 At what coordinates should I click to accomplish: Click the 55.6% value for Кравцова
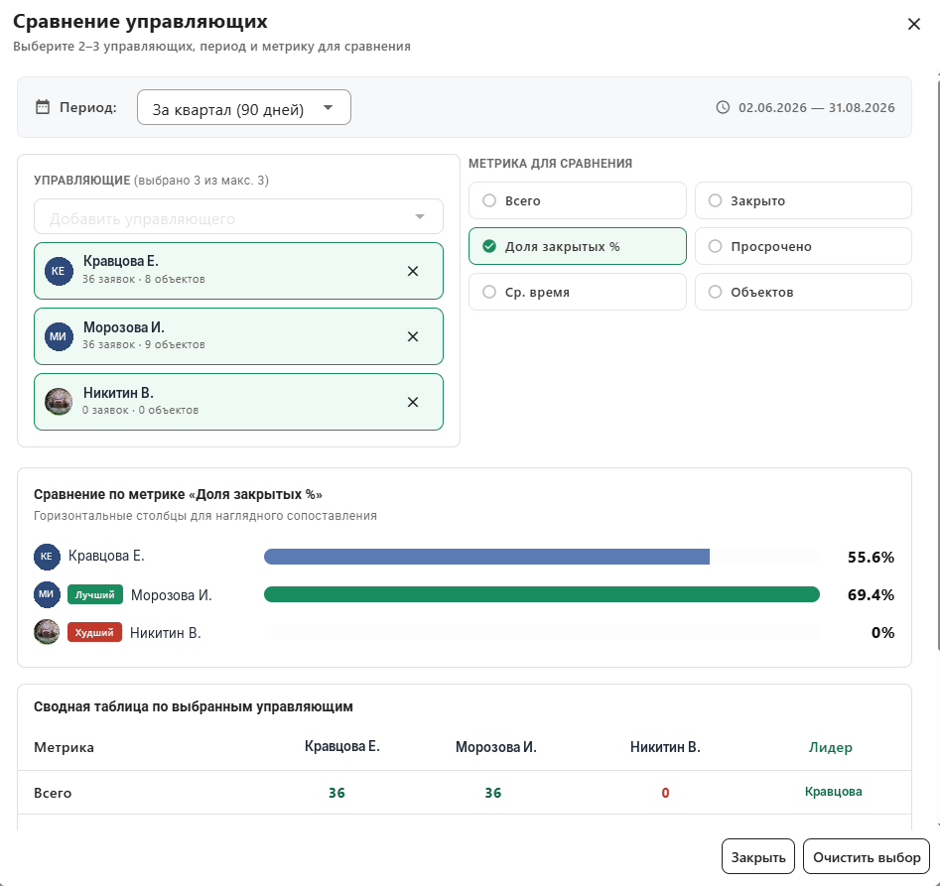pos(871,558)
